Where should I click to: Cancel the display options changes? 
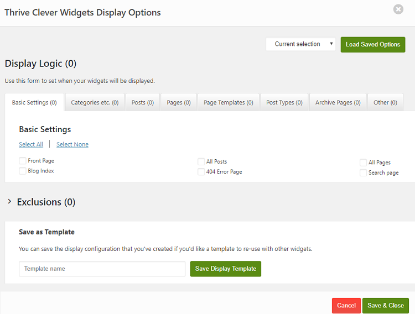pyautogui.click(x=346, y=306)
